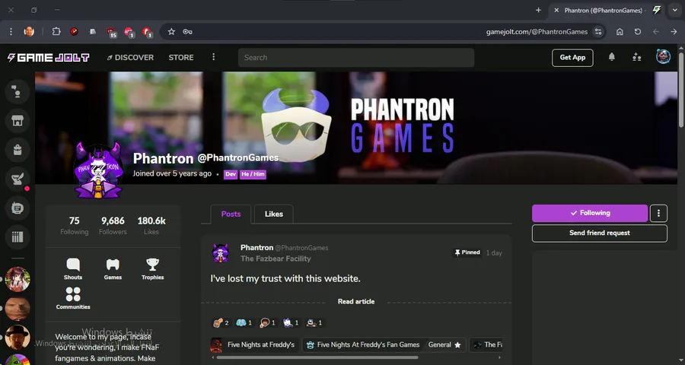685x365 pixels.
Task: Open the library shelf icon in the left sidebar
Action: pyautogui.click(x=18, y=237)
